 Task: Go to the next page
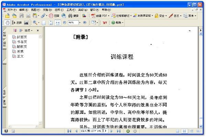pyautogui.click(x=112, y=131)
